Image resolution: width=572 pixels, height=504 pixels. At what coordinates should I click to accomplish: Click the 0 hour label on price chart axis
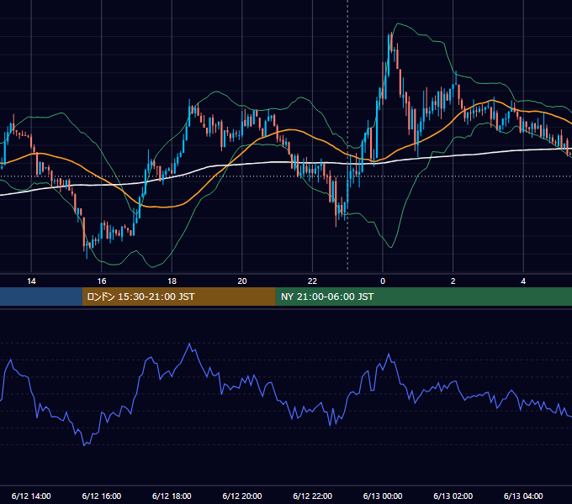(383, 281)
